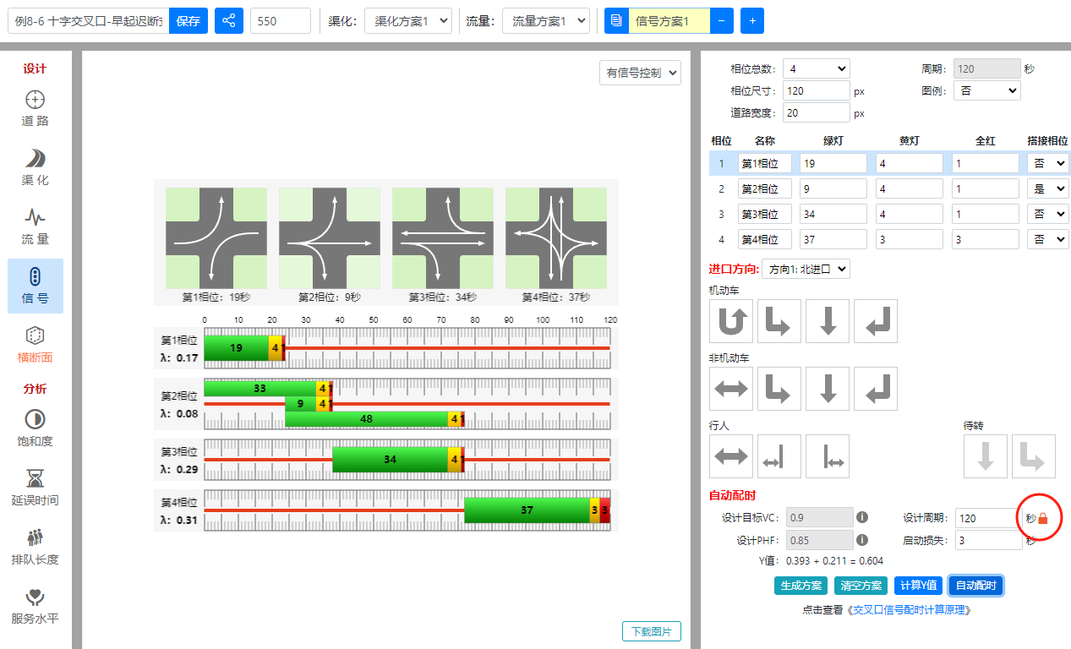Image resolution: width=1071 pixels, height=649 pixels.
Task: Click the 第4相位 phase diagram thumbnail
Action: [556, 238]
